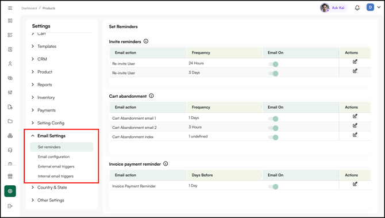The image size is (385, 218).
Task: Open the dashboard grid icon in sidebar
Action: 10,21
